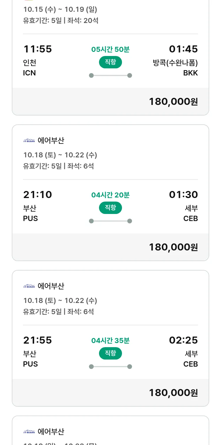Tap 유효기간: 5일 | 좌석: 20석 info line
The width and height of the screenshot is (221, 445).
61,21
